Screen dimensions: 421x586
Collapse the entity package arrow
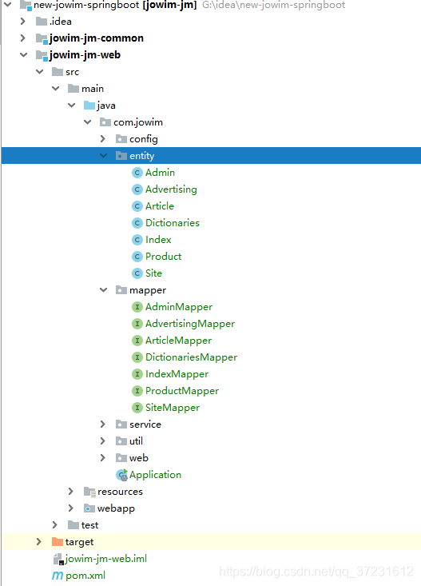tap(104, 156)
